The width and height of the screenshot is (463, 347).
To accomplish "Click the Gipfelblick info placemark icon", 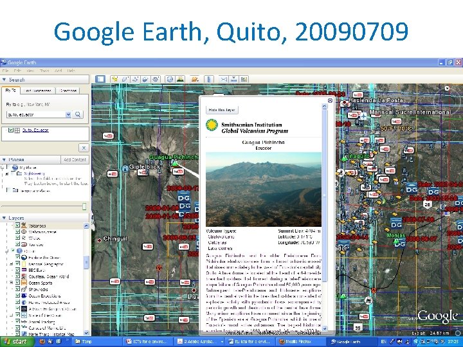I will pyautogui.click(x=125, y=168).
